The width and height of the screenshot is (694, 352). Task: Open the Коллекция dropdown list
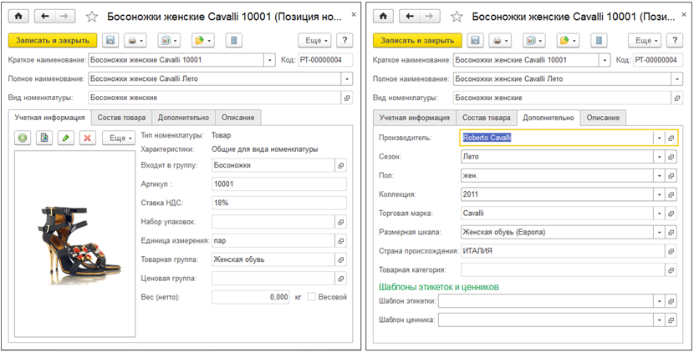tap(658, 194)
